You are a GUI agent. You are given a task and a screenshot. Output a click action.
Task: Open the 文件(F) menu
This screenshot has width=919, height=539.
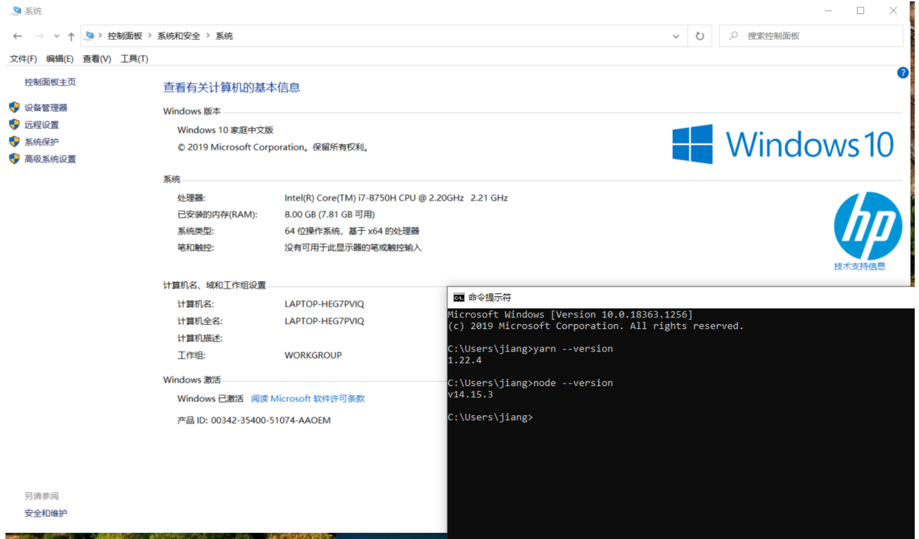[23, 59]
